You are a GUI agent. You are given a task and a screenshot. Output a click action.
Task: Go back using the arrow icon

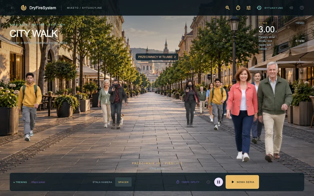coord(12,8)
